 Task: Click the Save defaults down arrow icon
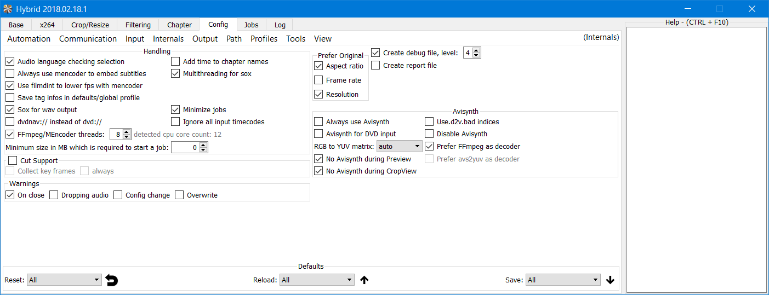(x=611, y=280)
